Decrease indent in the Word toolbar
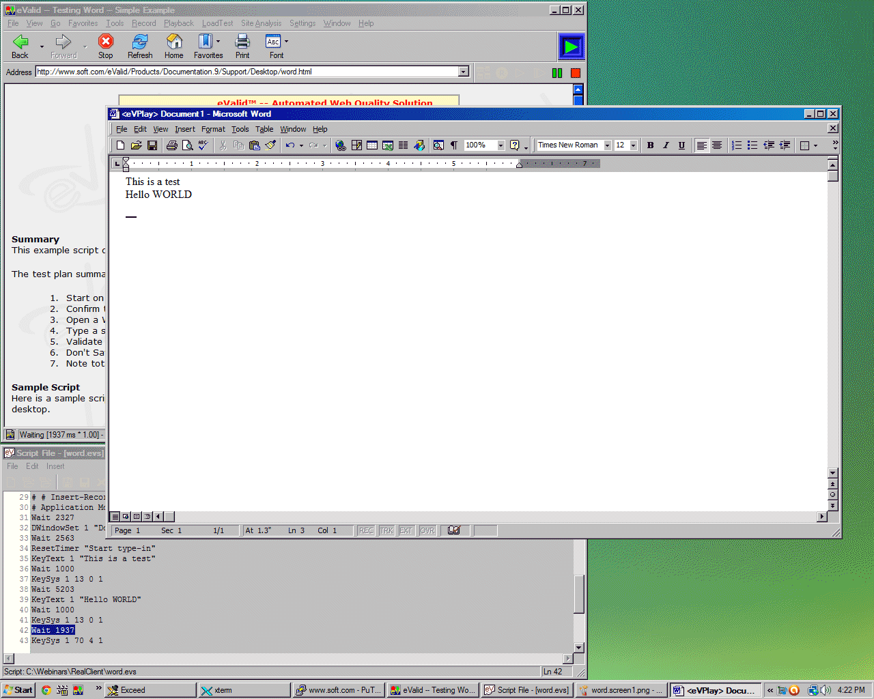The height and width of the screenshot is (699, 874). [769, 145]
